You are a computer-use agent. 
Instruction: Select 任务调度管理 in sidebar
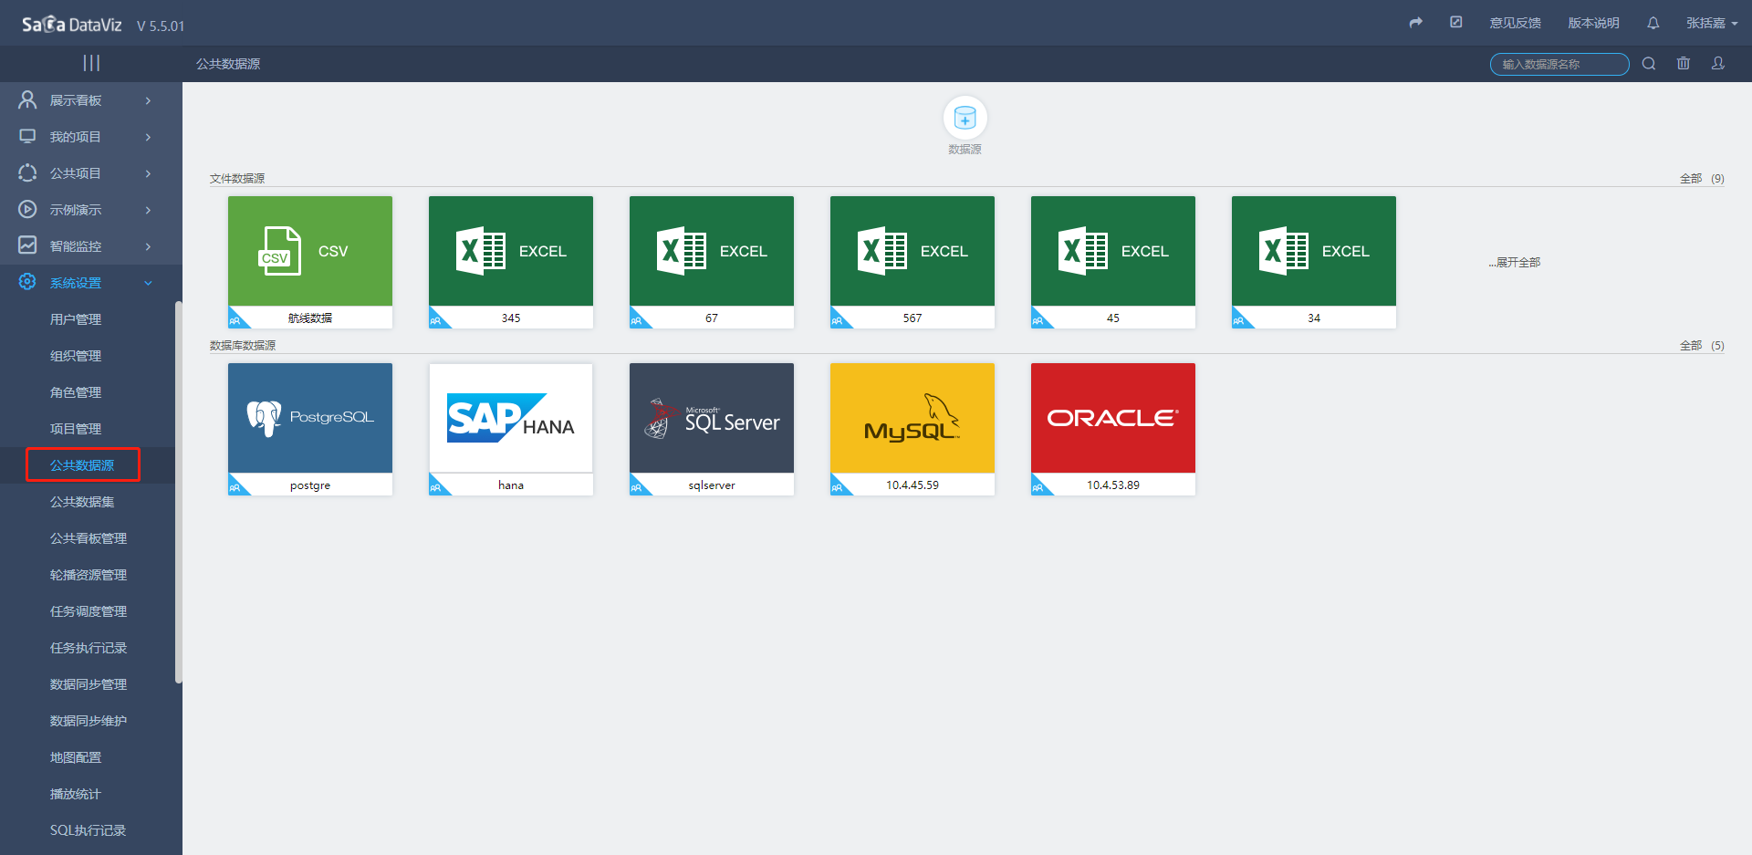[x=89, y=611]
